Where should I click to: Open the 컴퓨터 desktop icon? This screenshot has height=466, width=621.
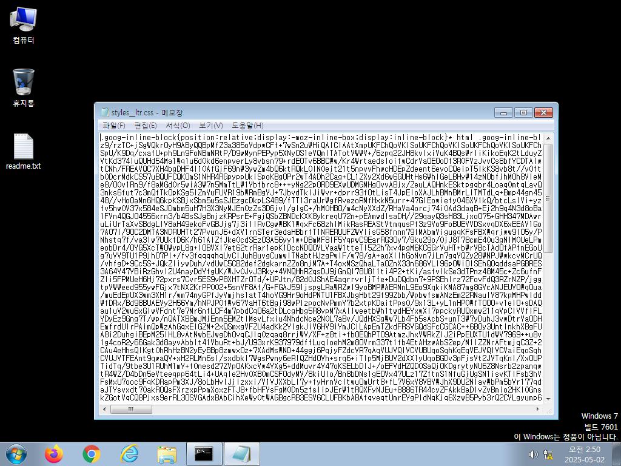24,25
